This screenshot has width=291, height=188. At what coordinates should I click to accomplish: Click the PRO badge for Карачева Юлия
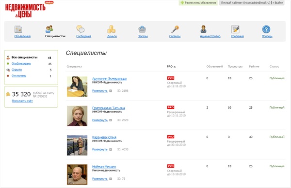point(171,137)
